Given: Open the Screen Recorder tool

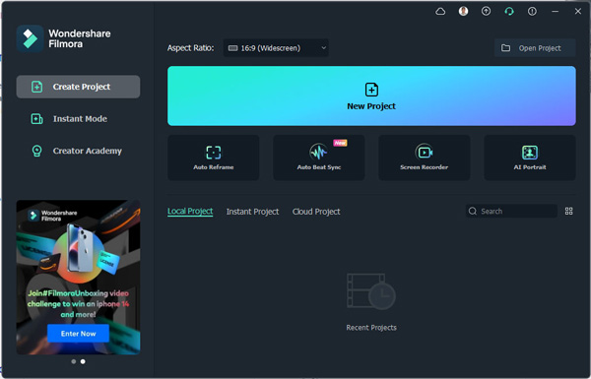Looking at the screenshot, I should coord(424,158).
